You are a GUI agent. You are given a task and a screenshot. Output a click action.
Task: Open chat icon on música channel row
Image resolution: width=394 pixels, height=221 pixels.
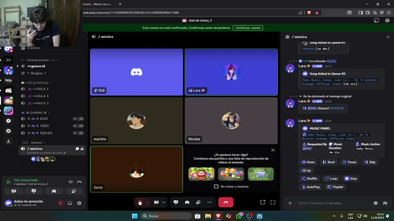[x=77, y=149]
